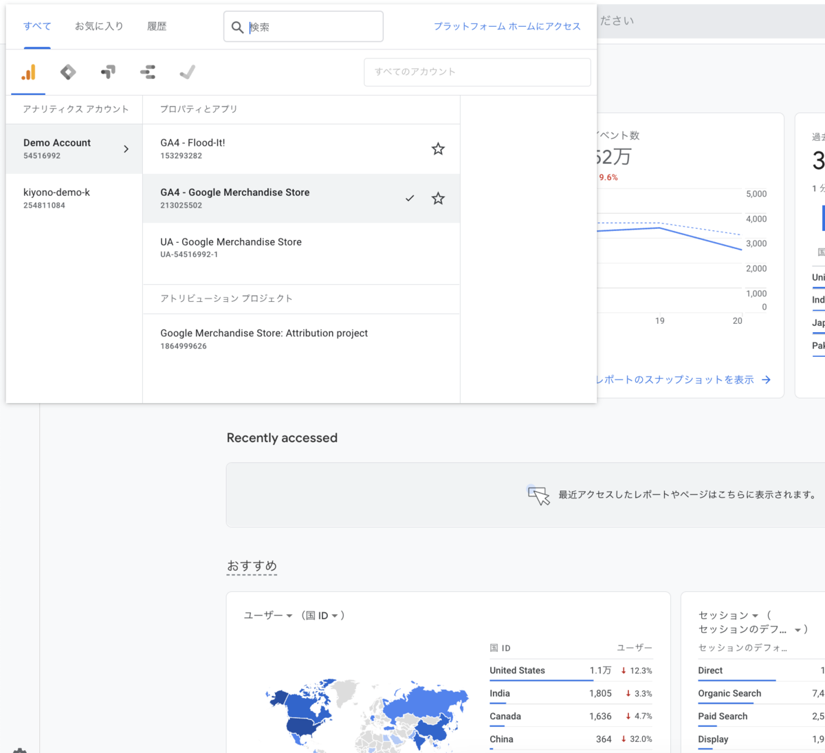Click the China row in country table
The height and width of the screenshot is (753, 825).
[571, 739]
